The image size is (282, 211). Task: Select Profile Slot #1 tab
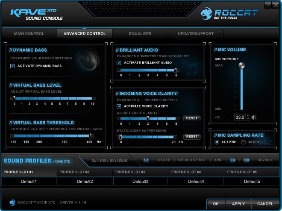[x=29, y=172]
